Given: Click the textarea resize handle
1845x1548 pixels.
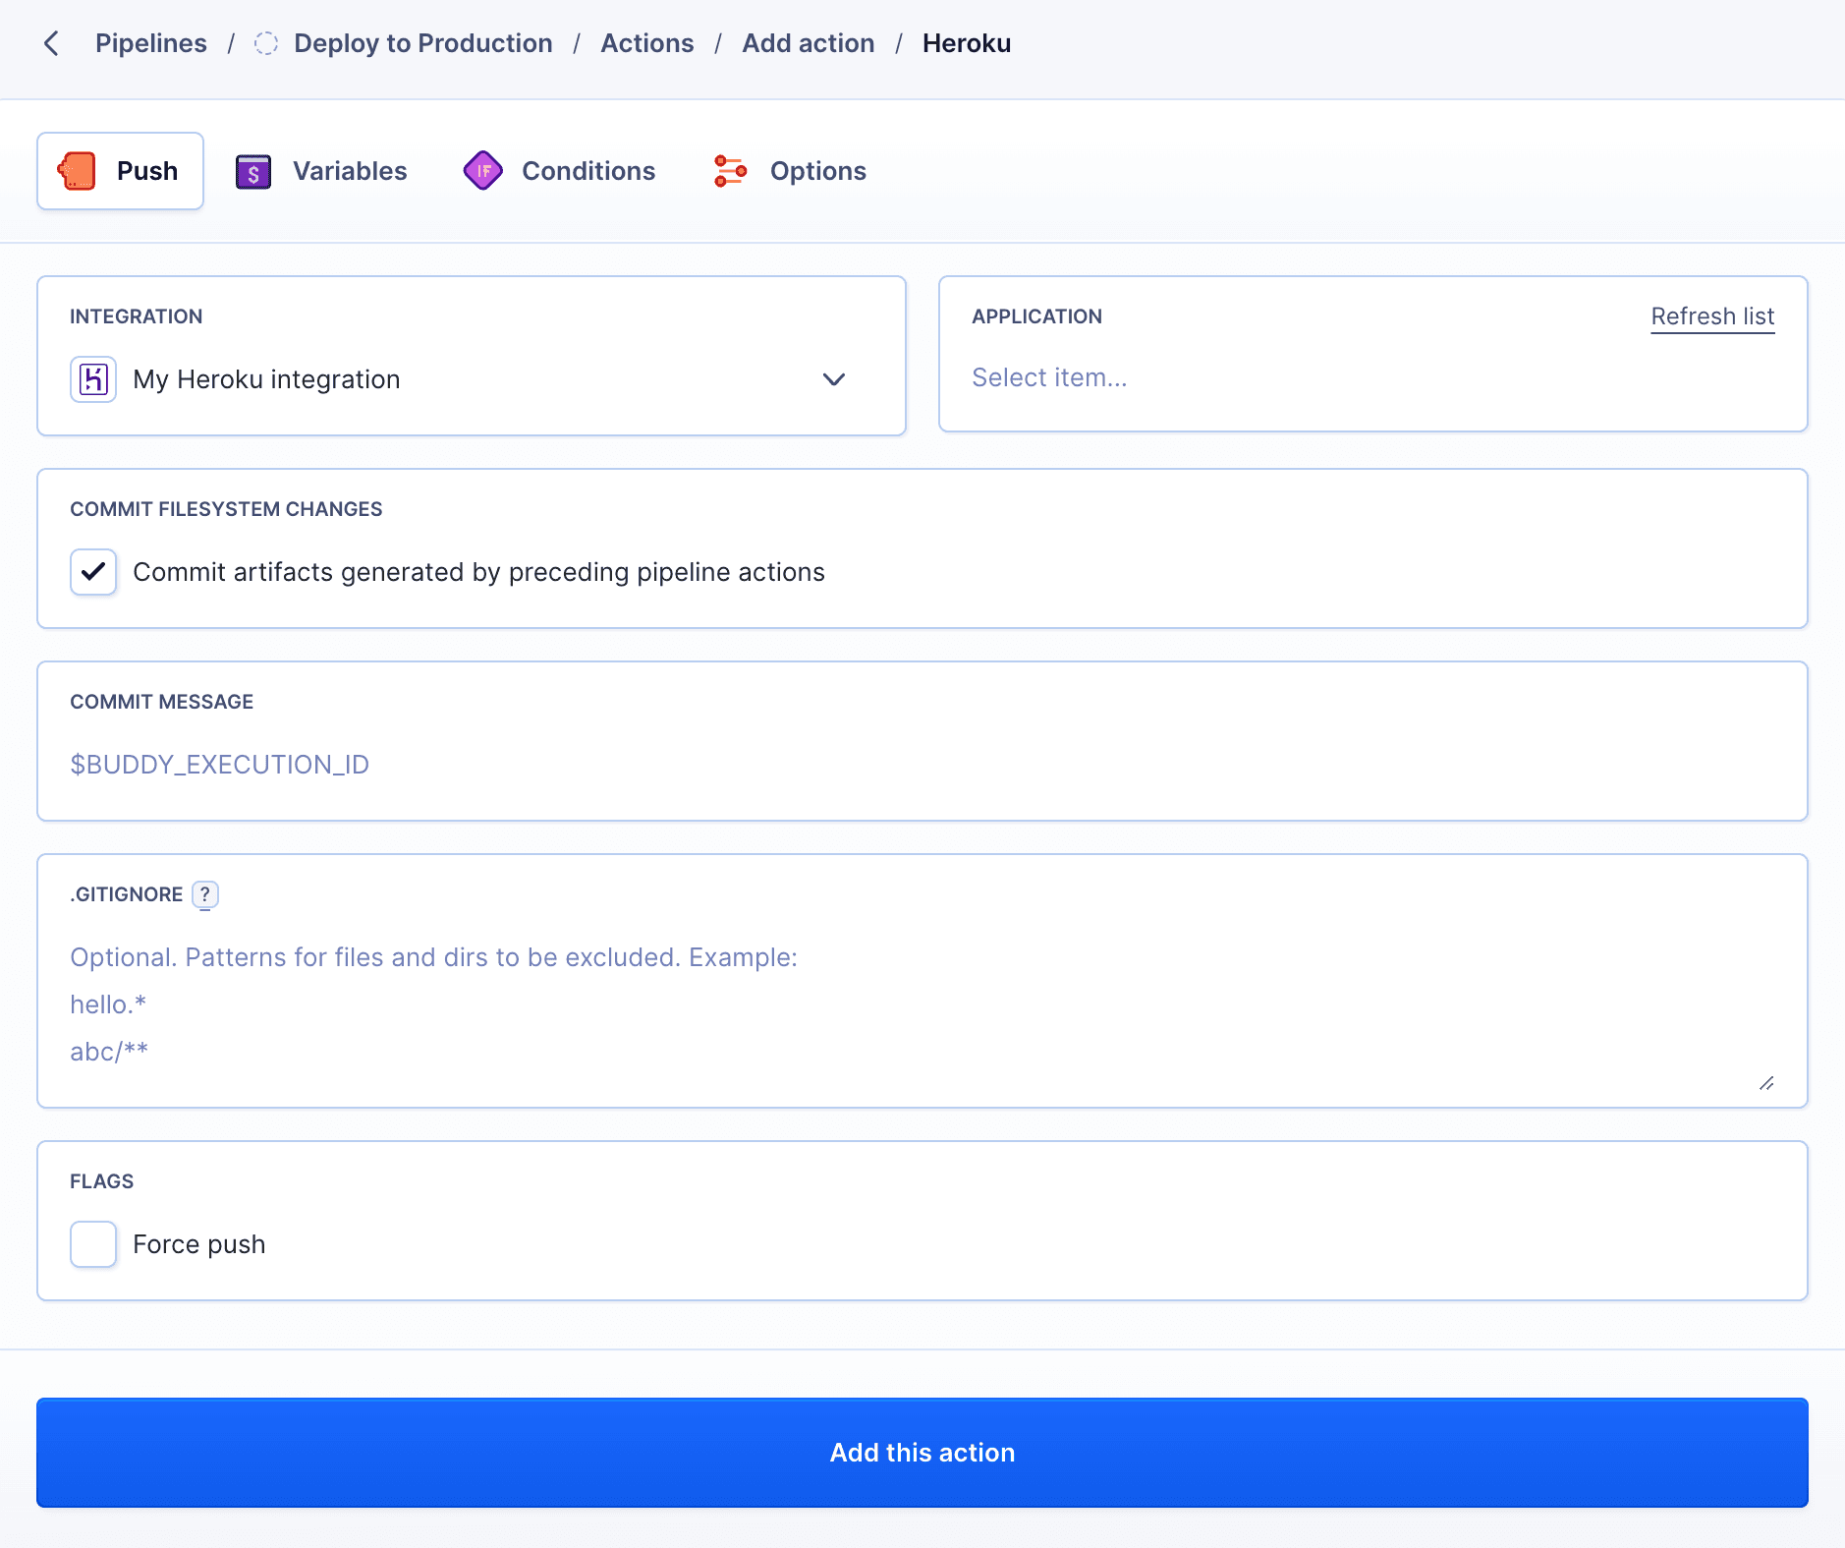Looking at the screenshot, I should [1766, 1084].
